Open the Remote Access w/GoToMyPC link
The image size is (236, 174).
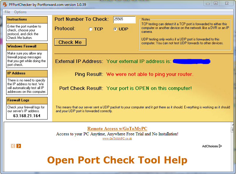pyautogui.click(x=117, y=129)
